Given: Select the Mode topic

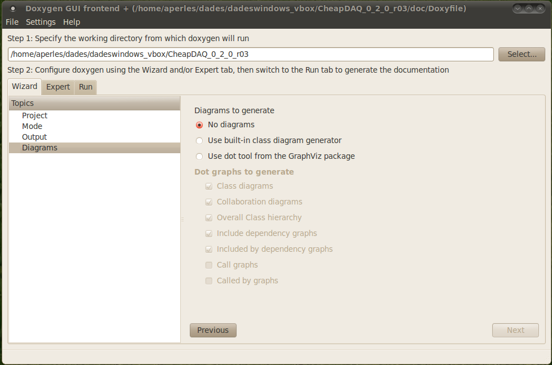Looking at the screenshot, I should point(95,126).
